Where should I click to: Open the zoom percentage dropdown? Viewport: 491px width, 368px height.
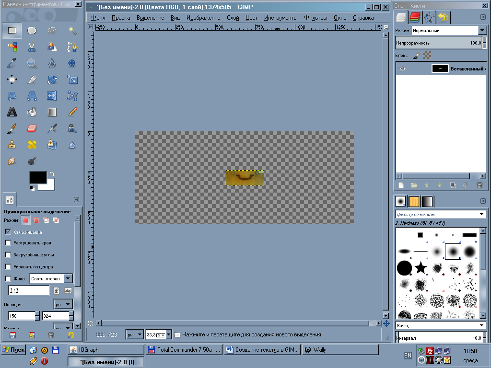pyautogui.click(x=168, y=334)
